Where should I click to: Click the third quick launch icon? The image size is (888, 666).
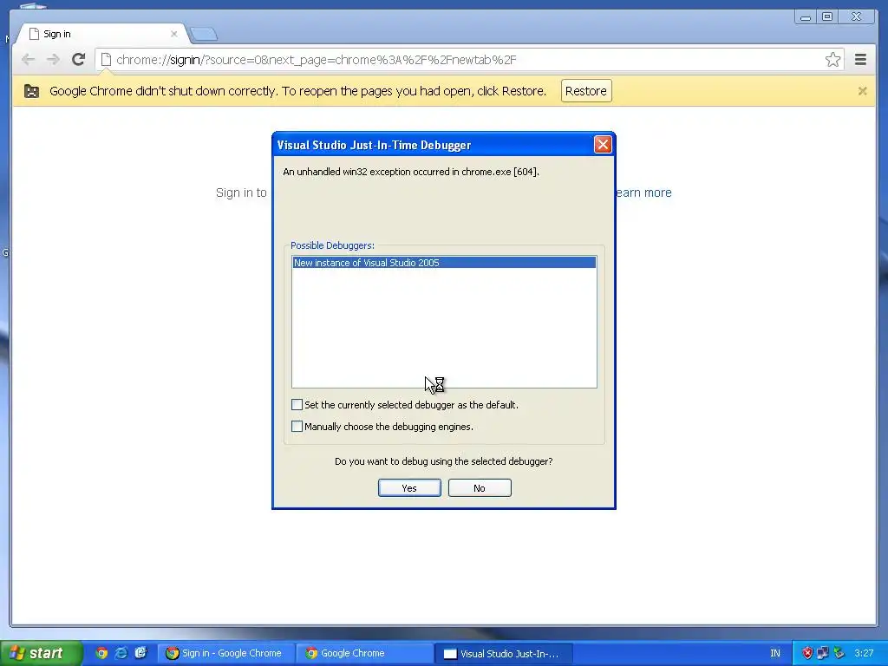click(x=140, y=653)
